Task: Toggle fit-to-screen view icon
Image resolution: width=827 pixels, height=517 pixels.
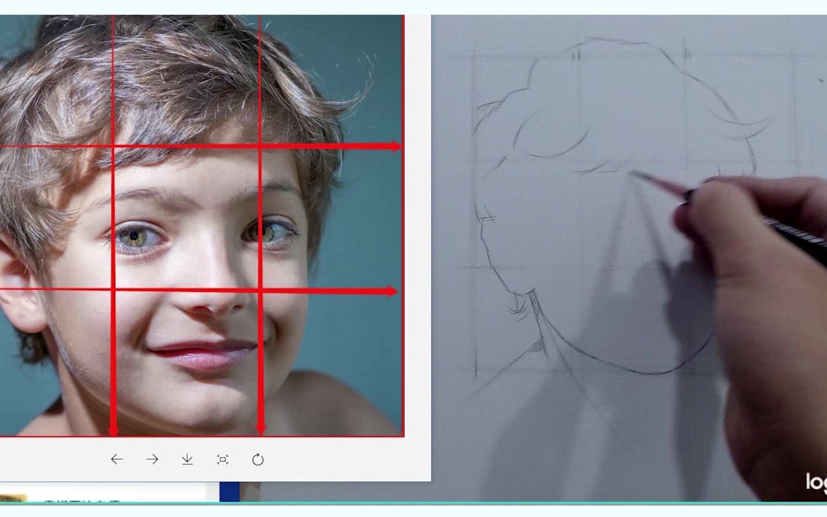Action: pos(223,460)
